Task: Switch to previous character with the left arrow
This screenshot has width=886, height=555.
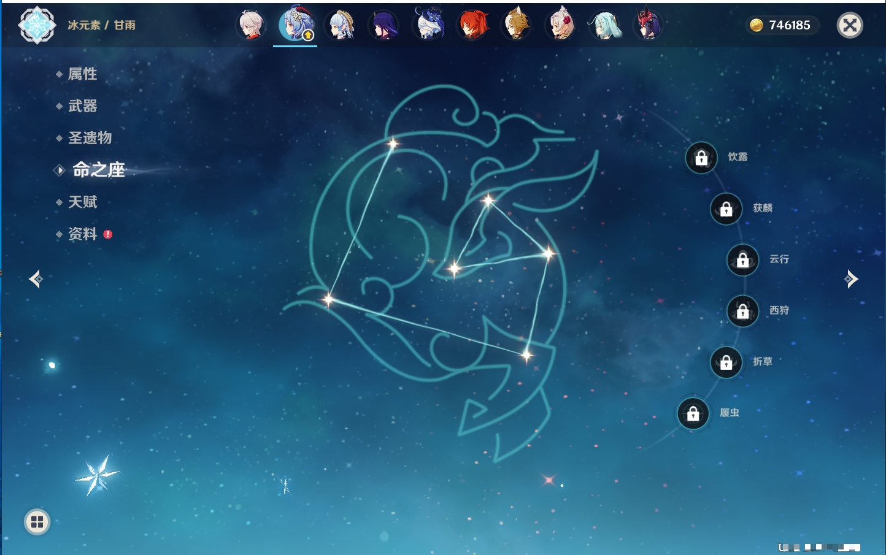Action: [36, 279]
